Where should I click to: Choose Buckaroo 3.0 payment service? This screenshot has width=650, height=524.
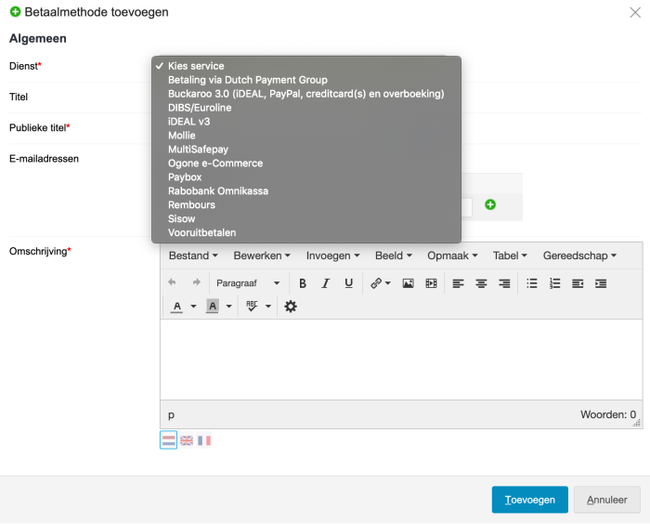click(306, 94)
